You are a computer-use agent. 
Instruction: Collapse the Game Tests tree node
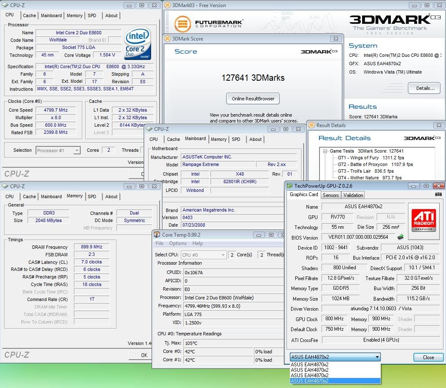(x=325, y=151)
